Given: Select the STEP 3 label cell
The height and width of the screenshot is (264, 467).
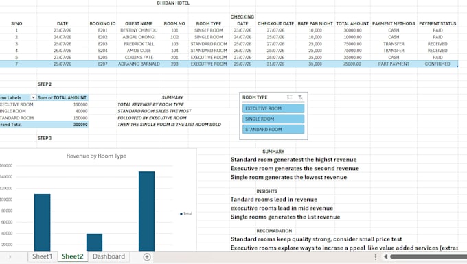Looking at the screenshot, I should tap(45, 138).
